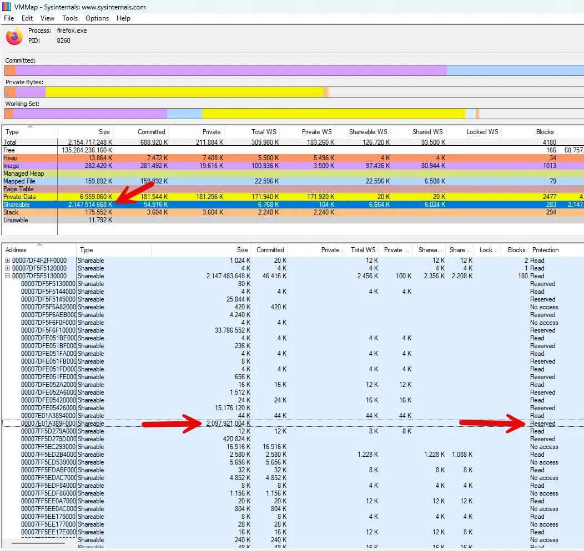This screenshot has width=584, height=551.
Task: Expand the 00007DF5F5120000 address node
Action: (x=7, y=268)
